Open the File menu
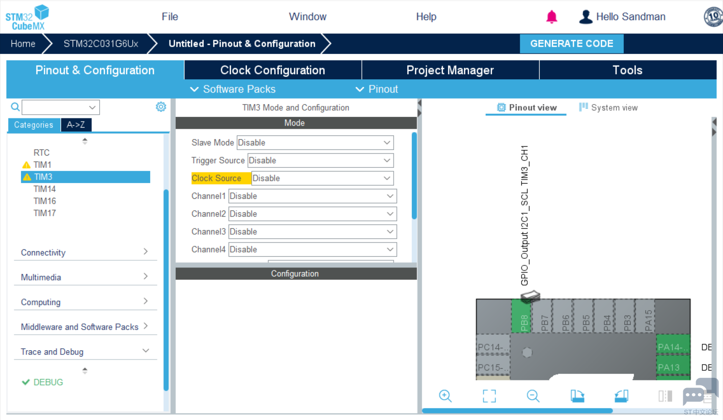Viewport: 723px width, 420px height. click(170, 17)
